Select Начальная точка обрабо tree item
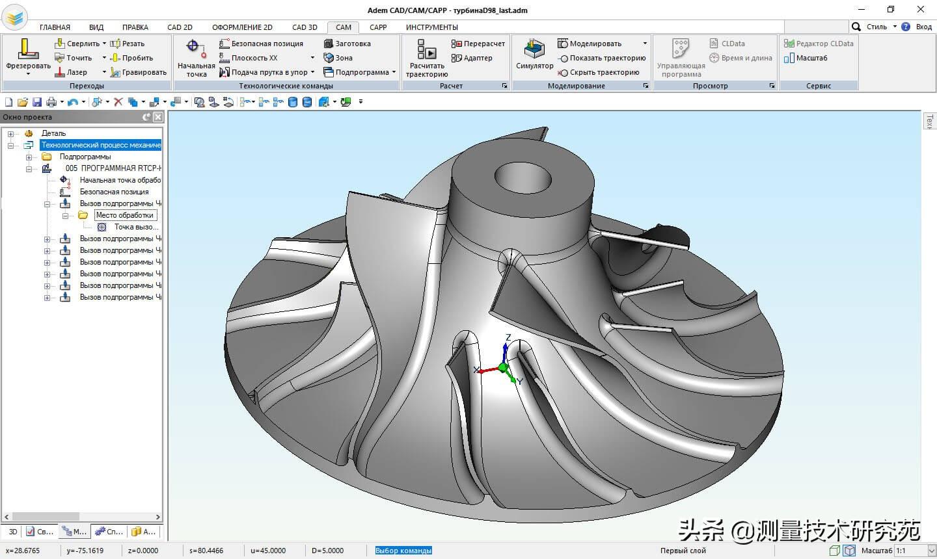The width and height of the screenshot is (937, 559). tap(120, 180)
